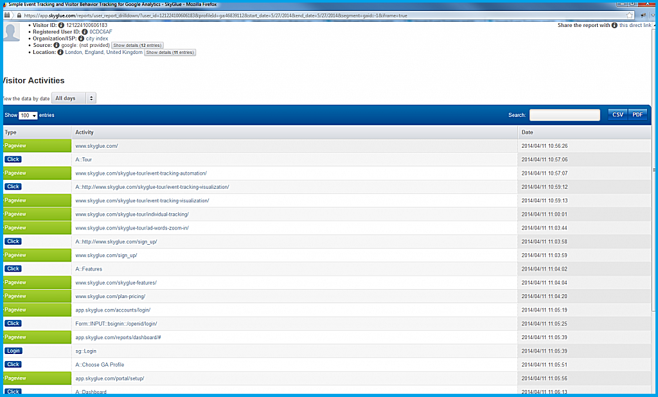Screen dimensions: 658x397
Task: Click the info icon next to Visitor ID
Action: click(x=62, y=25)
